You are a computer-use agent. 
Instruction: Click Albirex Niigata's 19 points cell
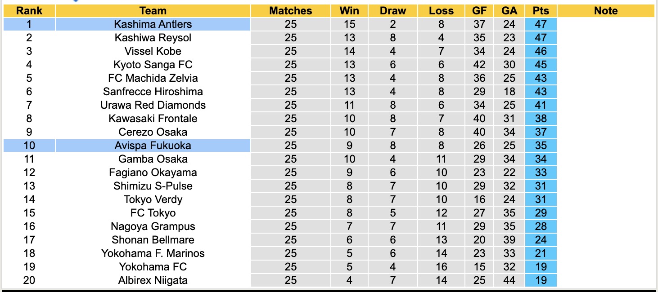tap(541, 280)
